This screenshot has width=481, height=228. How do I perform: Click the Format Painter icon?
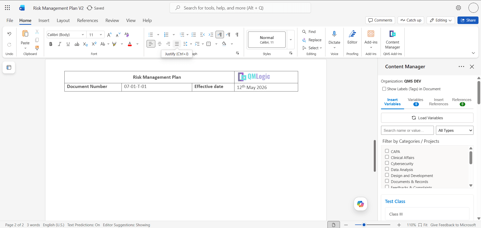[37, 47]
